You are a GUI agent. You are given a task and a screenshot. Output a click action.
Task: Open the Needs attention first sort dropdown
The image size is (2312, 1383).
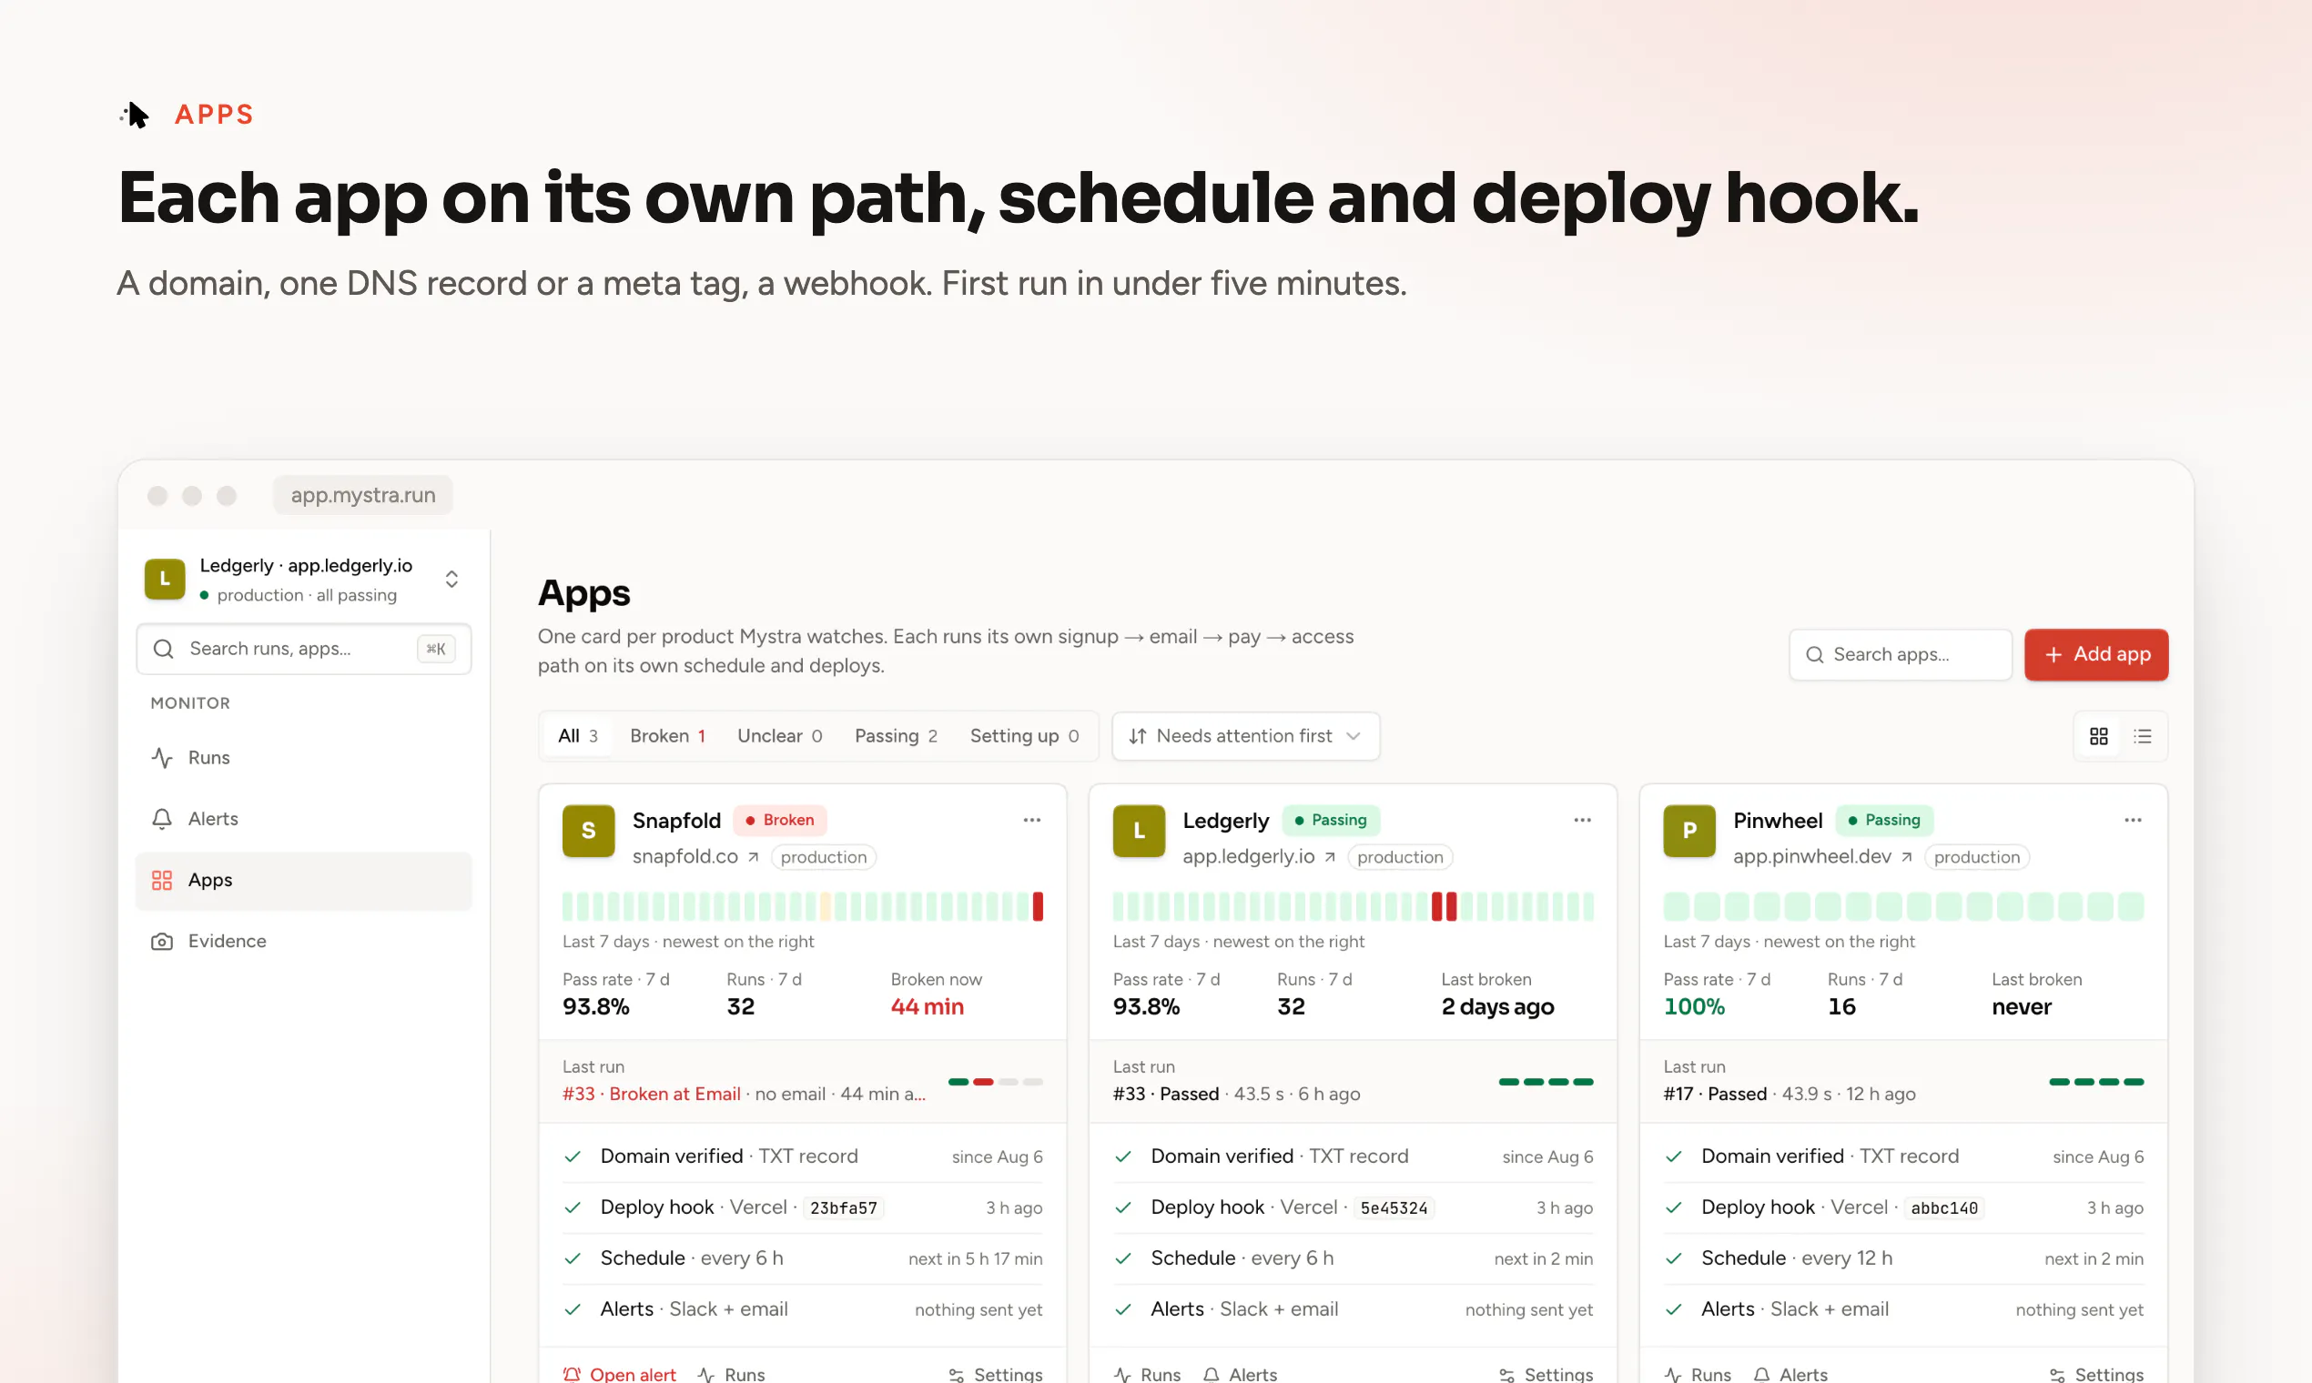click(x=1245, y=736)
